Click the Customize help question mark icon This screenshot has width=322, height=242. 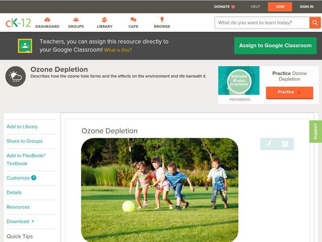click(34, 178)
